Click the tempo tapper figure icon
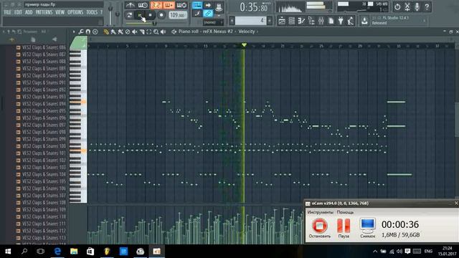Image resolution: width=459 pixels, height=258 pixels. tap(351, 21)
